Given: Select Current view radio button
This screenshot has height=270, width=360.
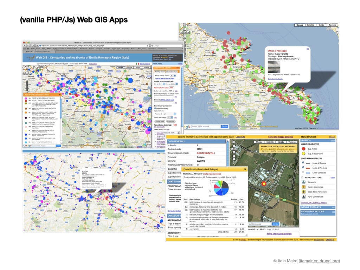Looking at the screenshot, I should pyautogui.click(x=155, y=111).
